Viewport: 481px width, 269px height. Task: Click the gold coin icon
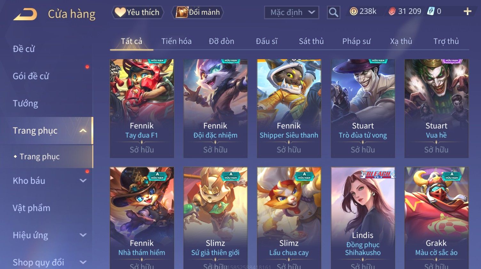353,12
